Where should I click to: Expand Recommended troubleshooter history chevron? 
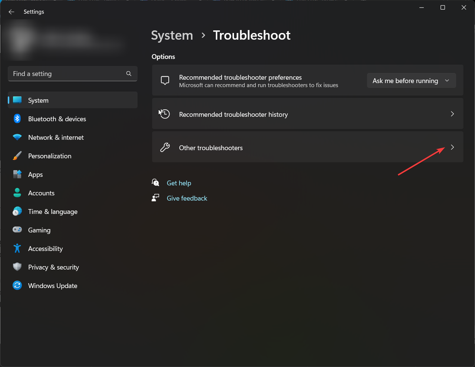[x=452, y=114]
